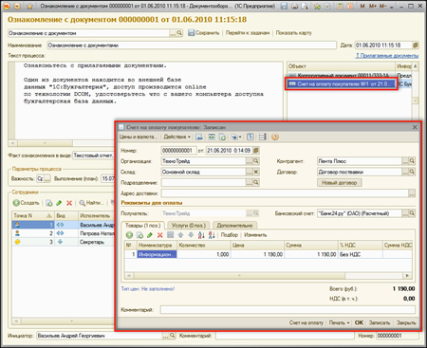Click Новый договор button

[x=340, y=183]
